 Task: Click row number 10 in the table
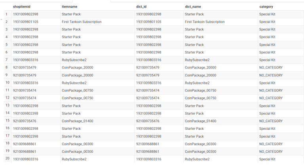[x=7, y=83]
